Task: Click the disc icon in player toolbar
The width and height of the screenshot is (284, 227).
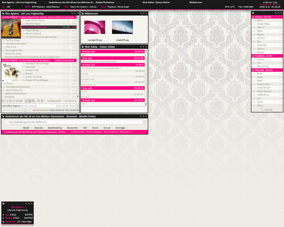Action: 26,101
